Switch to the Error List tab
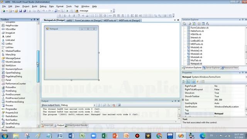The width and height of the screenshot is (247, 139). point(47,125)
